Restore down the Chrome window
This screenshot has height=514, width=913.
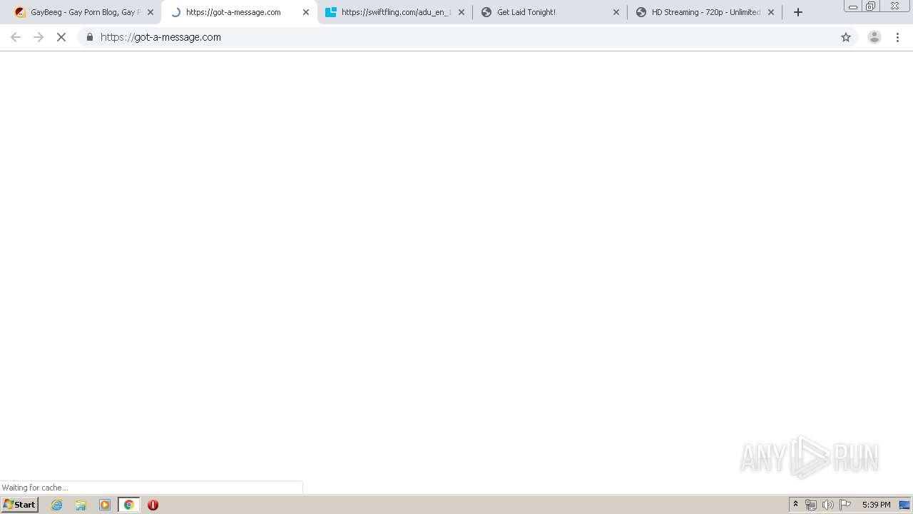[x=871, y=6]
